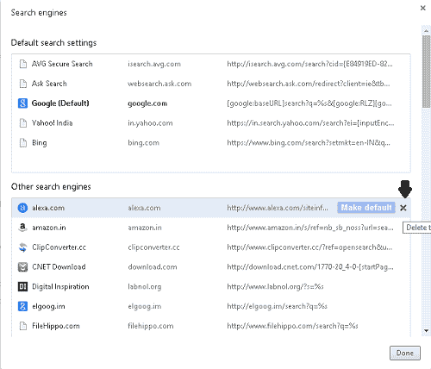
Task: Click the Done button
Action: (405, 353)
